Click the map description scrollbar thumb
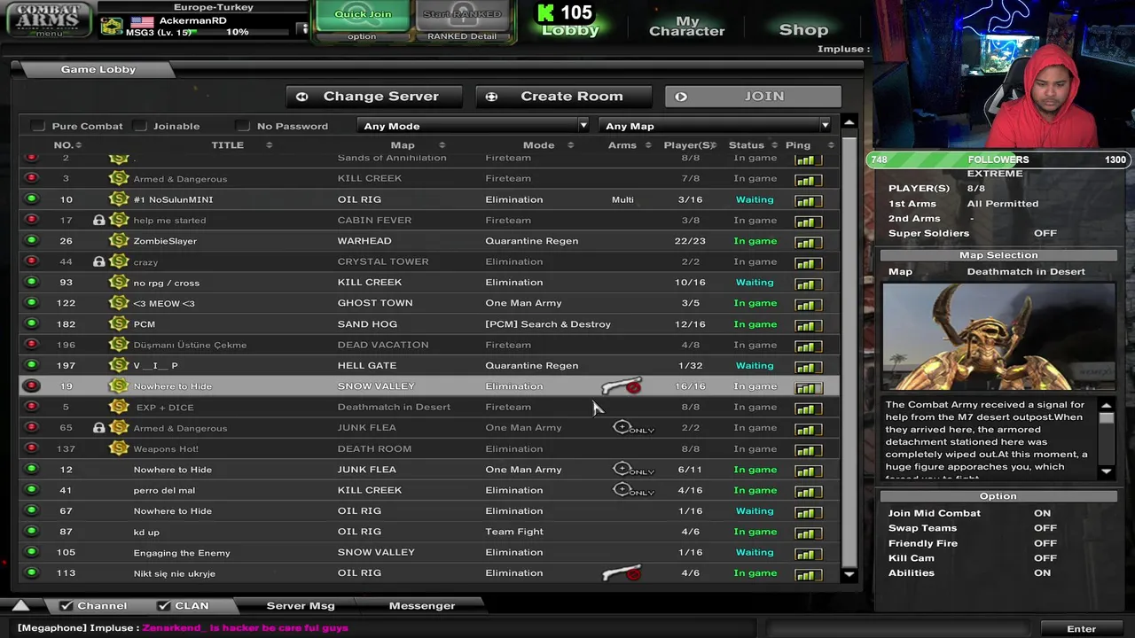 (x=1107, y=419)
